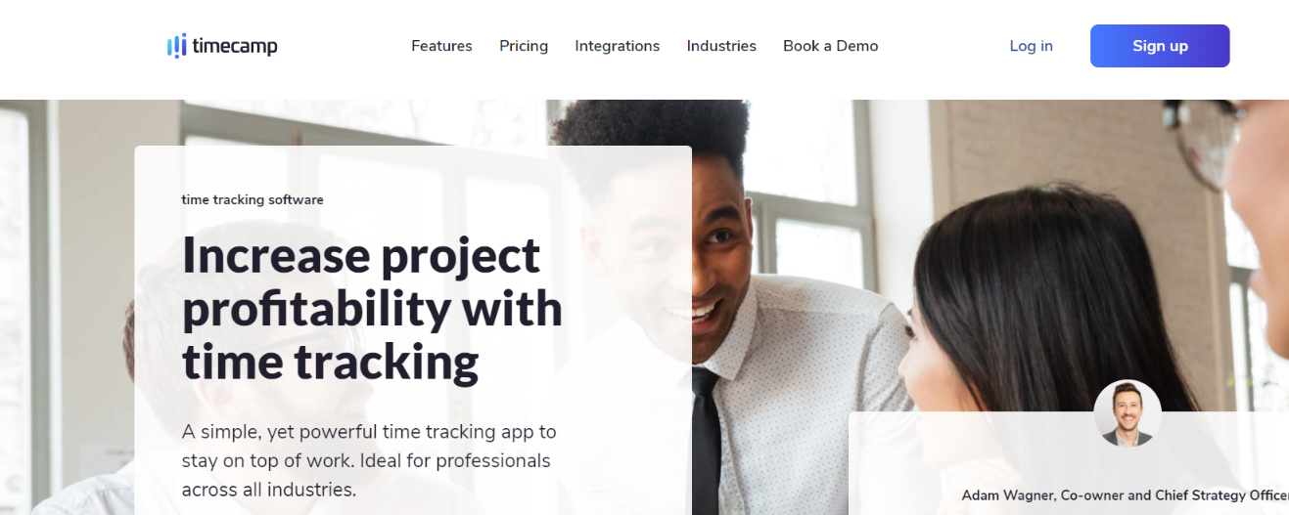
Task: Click the Log in link
Action: 1032,46
